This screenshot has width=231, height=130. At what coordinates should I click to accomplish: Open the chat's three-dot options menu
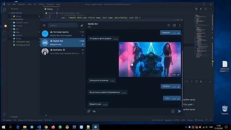point(180,25)
